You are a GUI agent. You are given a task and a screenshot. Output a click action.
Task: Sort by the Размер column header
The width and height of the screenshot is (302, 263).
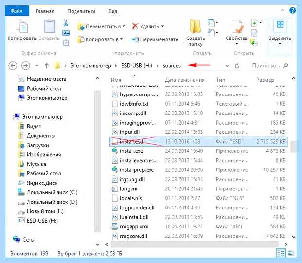pos(265,80)
